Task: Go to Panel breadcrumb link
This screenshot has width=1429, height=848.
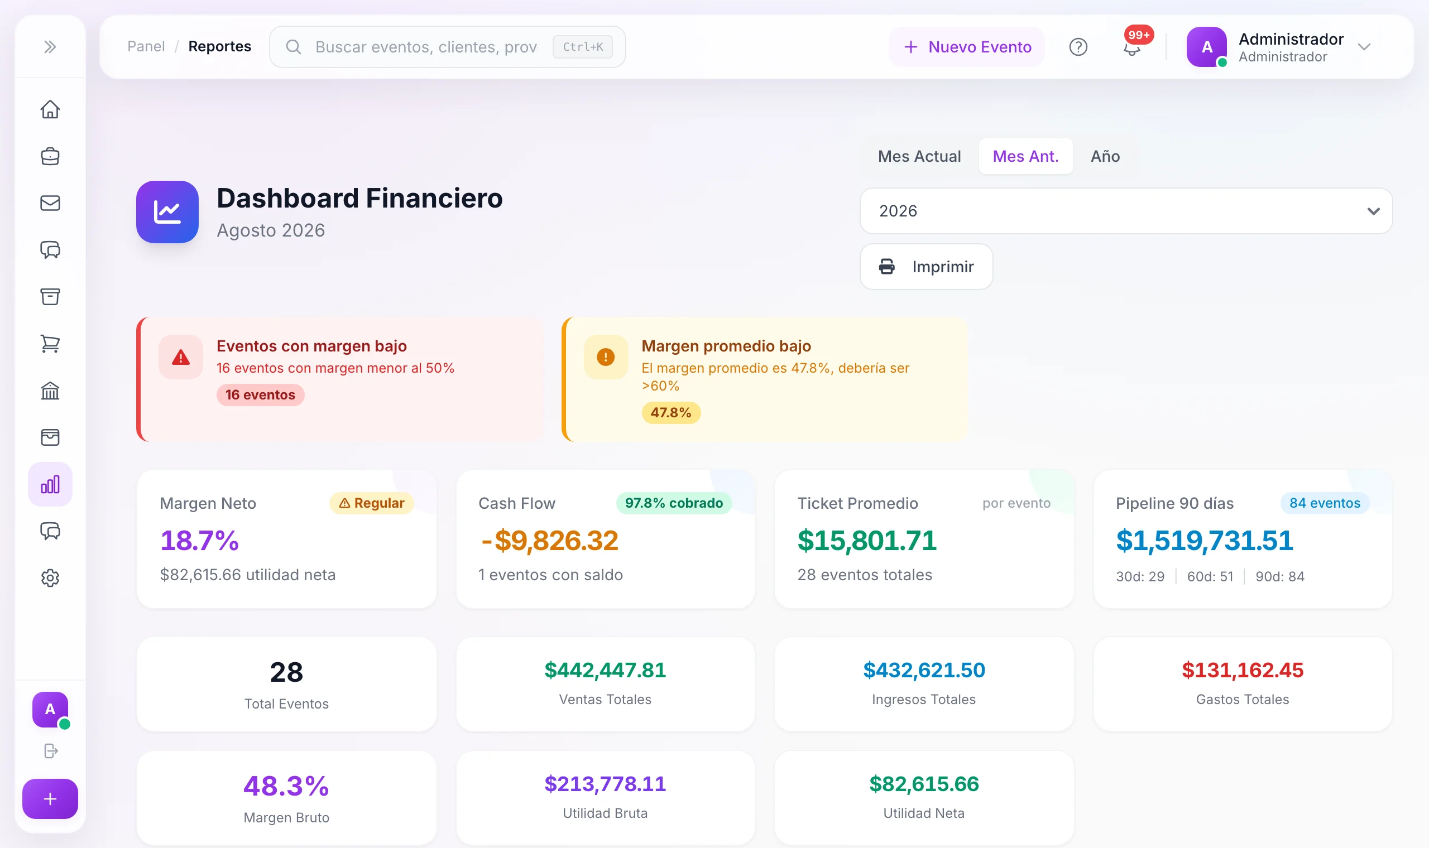Action: [x=146, y=46]
